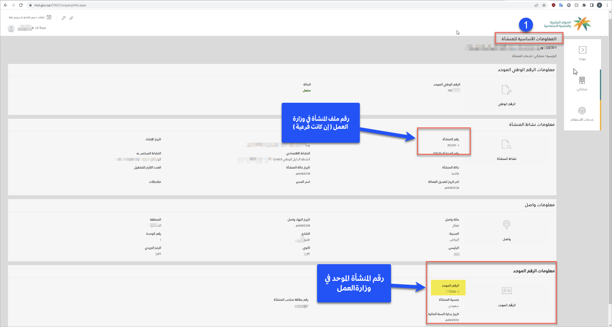Open خدمات الاستعلام in sidebar
612x327 pixels.
[582, 111]
